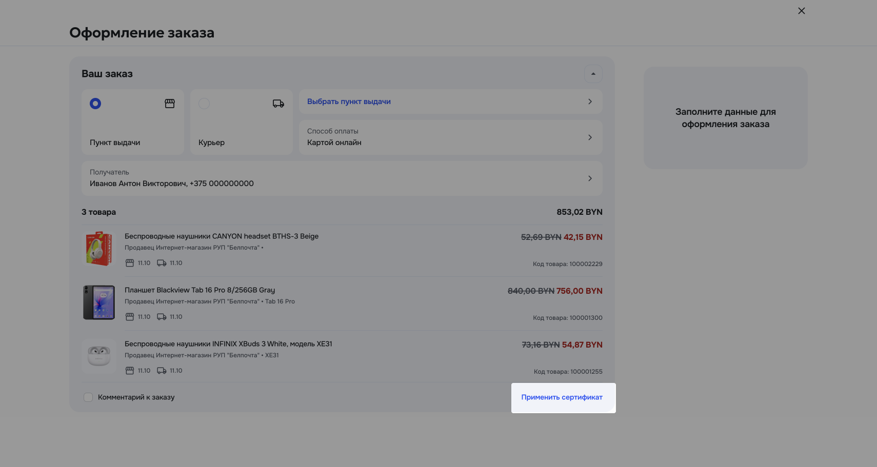Close the order checkout dialog
The image size is (877, 467).
[802, 11]
